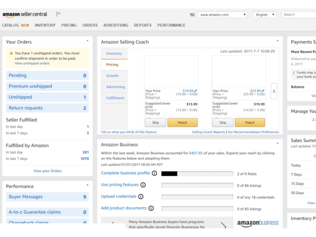The height and width of the screenshot is (237, 316).
Task: Match the $13.99 suggested lower price
Action: pyautogui.click(x=182, y=122)
